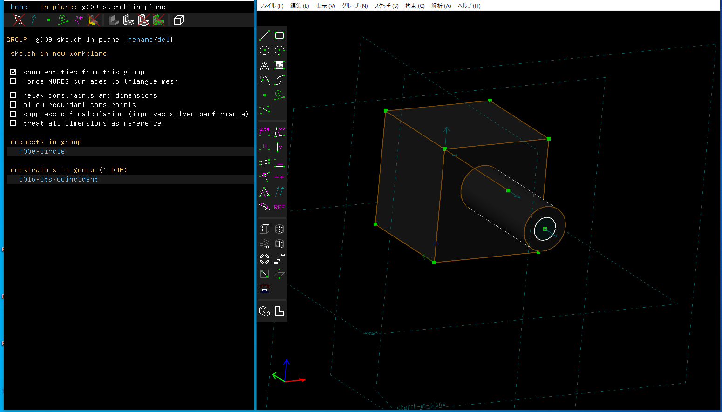Enable force NURBS surfaces to triangle mesh
Image resolution: width=722 pixels, height=412 pixels.
pyautogui.click(x=14, y=81)
